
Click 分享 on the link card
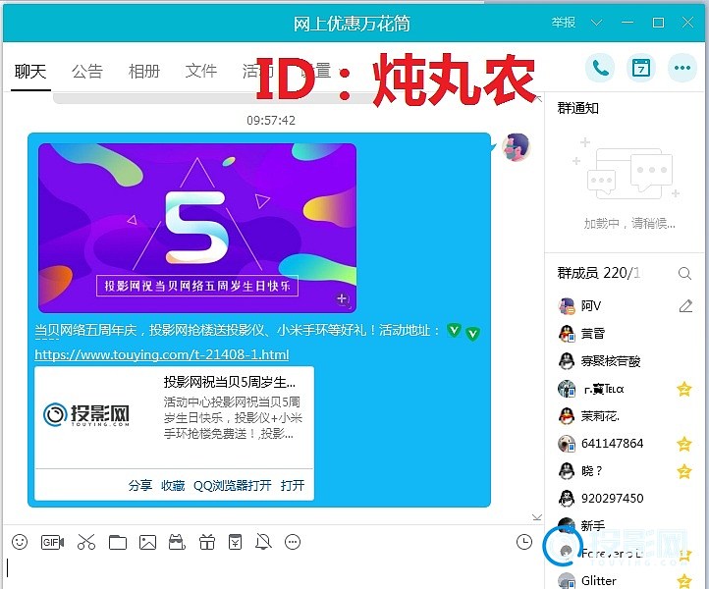pyautogui.click(x=140, y=486)
